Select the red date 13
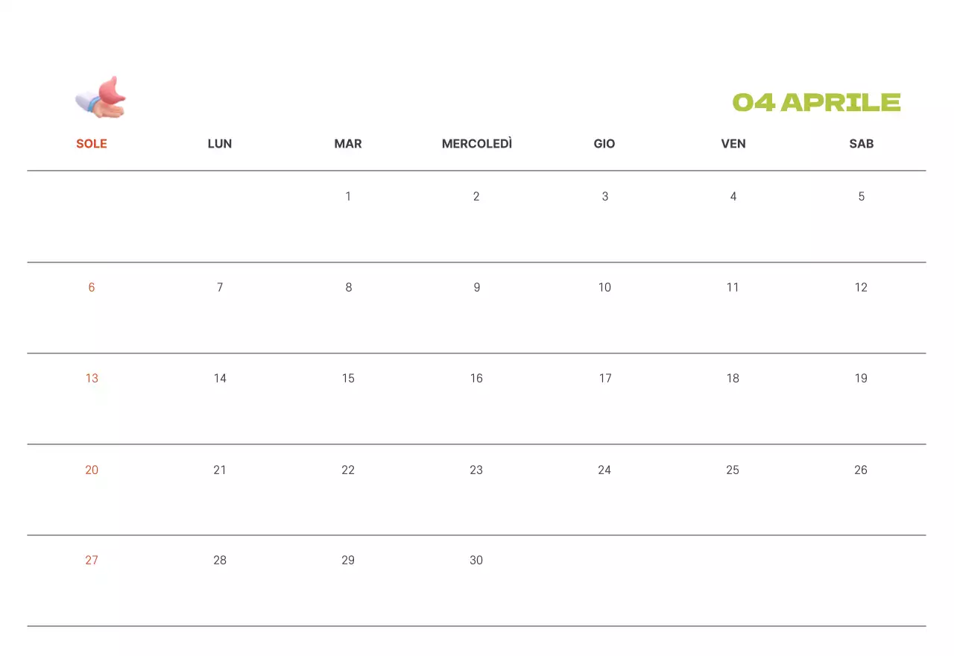 click(92, 379)
